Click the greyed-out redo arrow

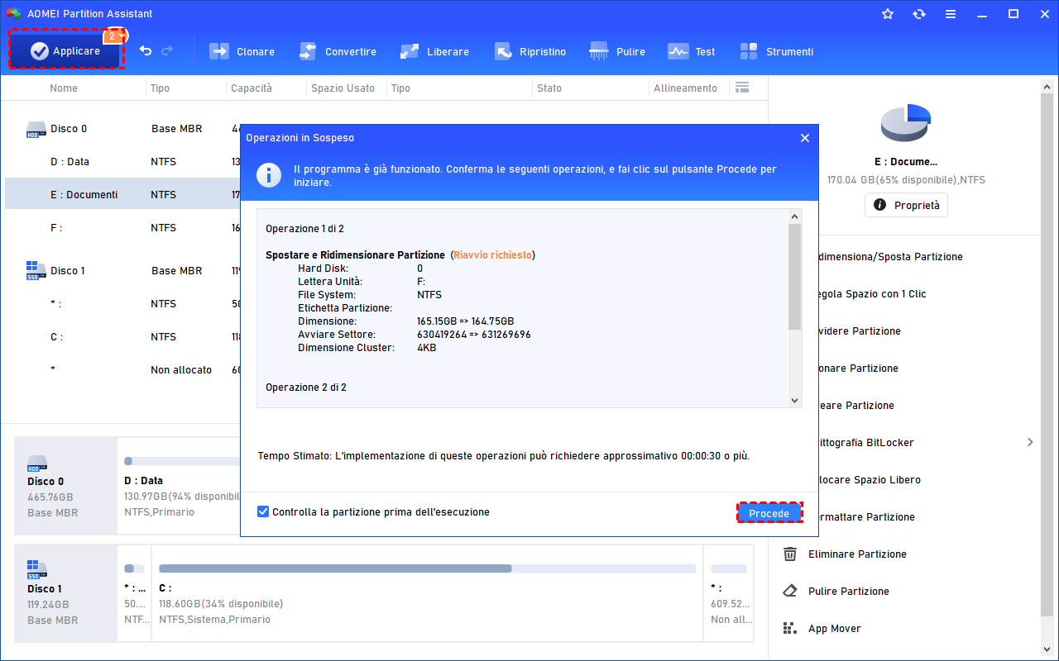(168, 51)
